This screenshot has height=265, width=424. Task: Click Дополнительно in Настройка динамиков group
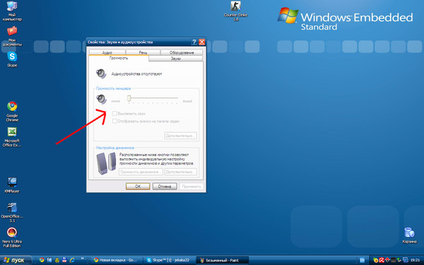pos(180,172)
